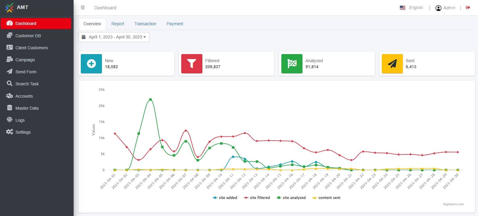
Task: Click the Analyzed count 91,814
Action: pos(312,67)
